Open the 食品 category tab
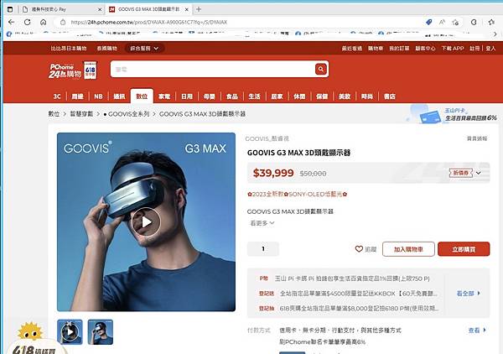Image resolution: width=503 pixels, height=354 pixels. pyautogui.click(x=232, y=96)
